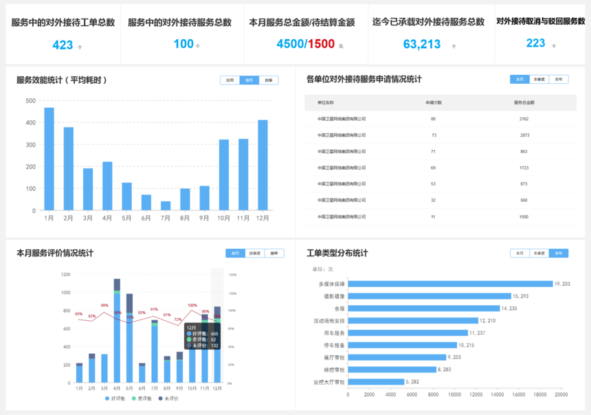This screenshot has height=415, width=591.
Task: Click the 停车报备 bar labeled 10,215
Action: coord(402,346)
